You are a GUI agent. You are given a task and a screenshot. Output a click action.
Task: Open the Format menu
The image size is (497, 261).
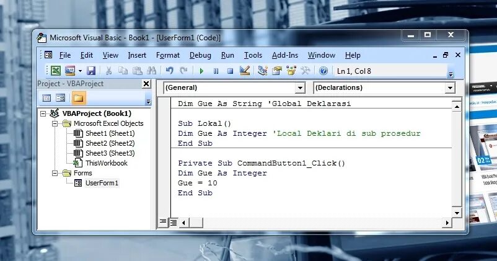[168, 55]
